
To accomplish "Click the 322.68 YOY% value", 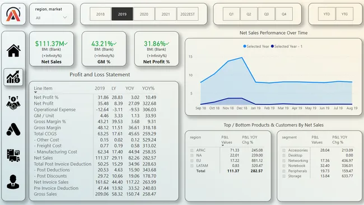I will click(x=150, y=104).
